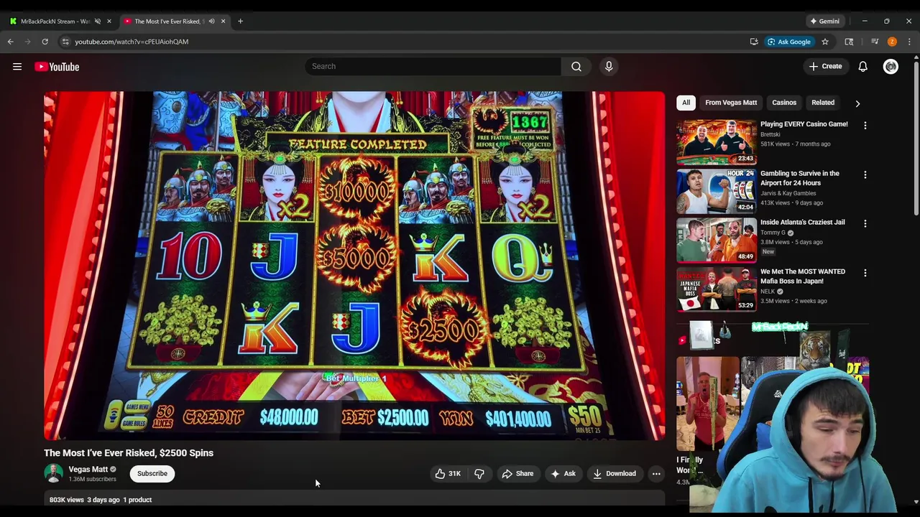Like the video with thumbs-up button

point(447,474)
